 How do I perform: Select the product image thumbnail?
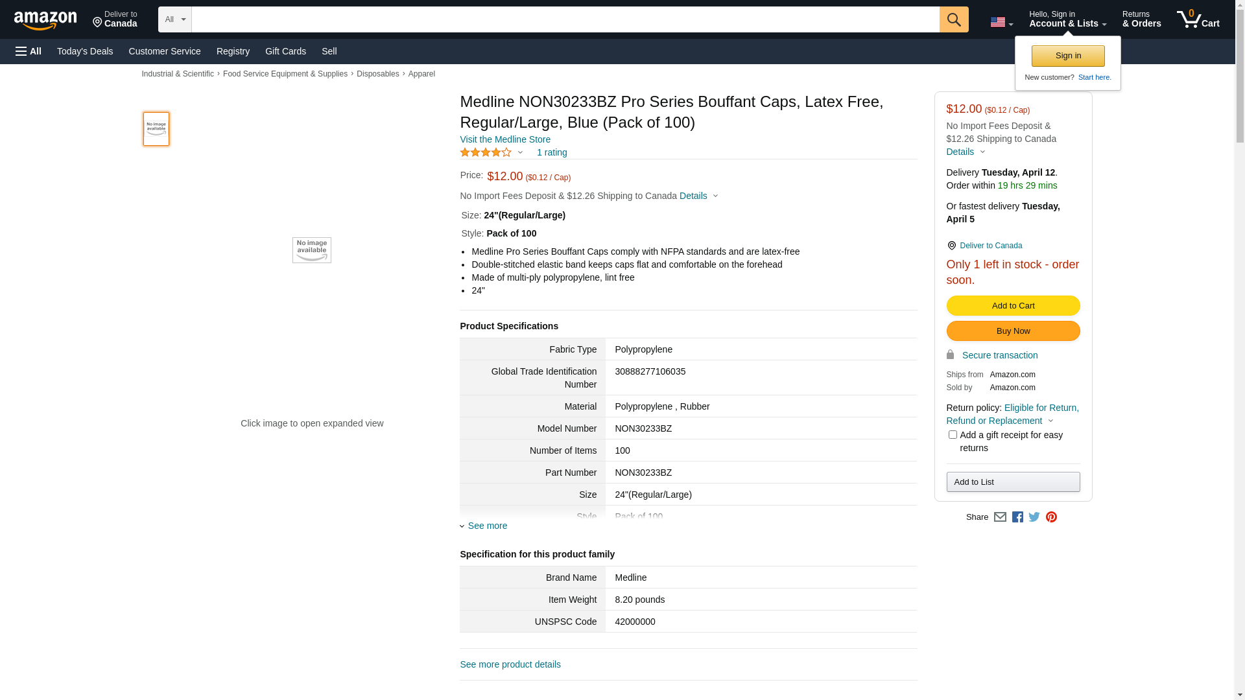(x=156, y=129)
